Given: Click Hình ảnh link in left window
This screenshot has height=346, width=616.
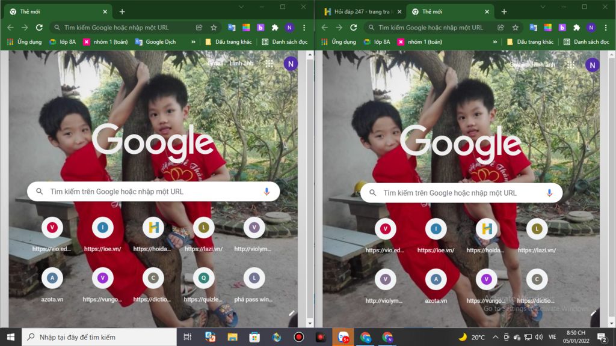Looking at the screenshot, I should click(241, 63).
